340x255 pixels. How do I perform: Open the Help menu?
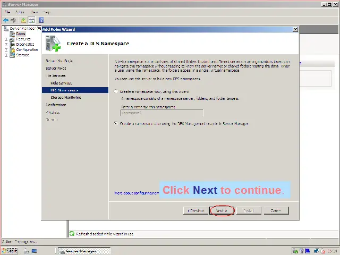tap(46, 12)
